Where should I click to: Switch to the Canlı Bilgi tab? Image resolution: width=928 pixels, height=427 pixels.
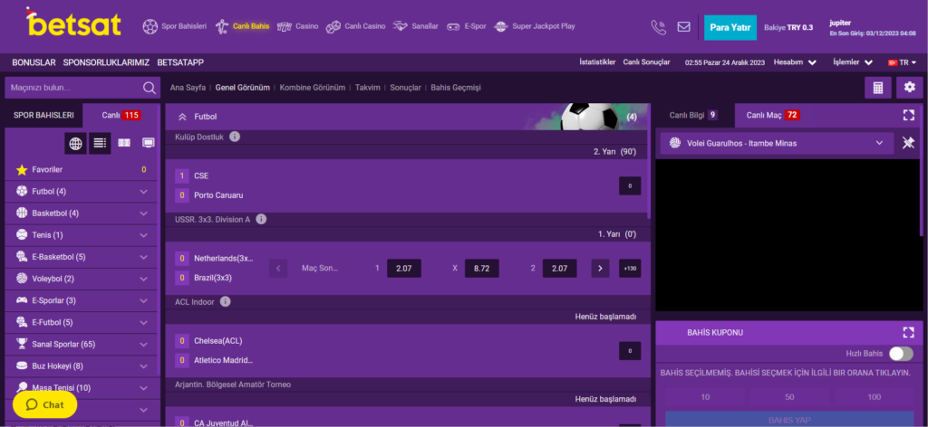695,115
